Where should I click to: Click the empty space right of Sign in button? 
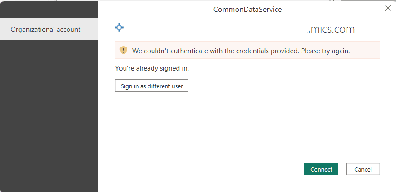point(272,86)
